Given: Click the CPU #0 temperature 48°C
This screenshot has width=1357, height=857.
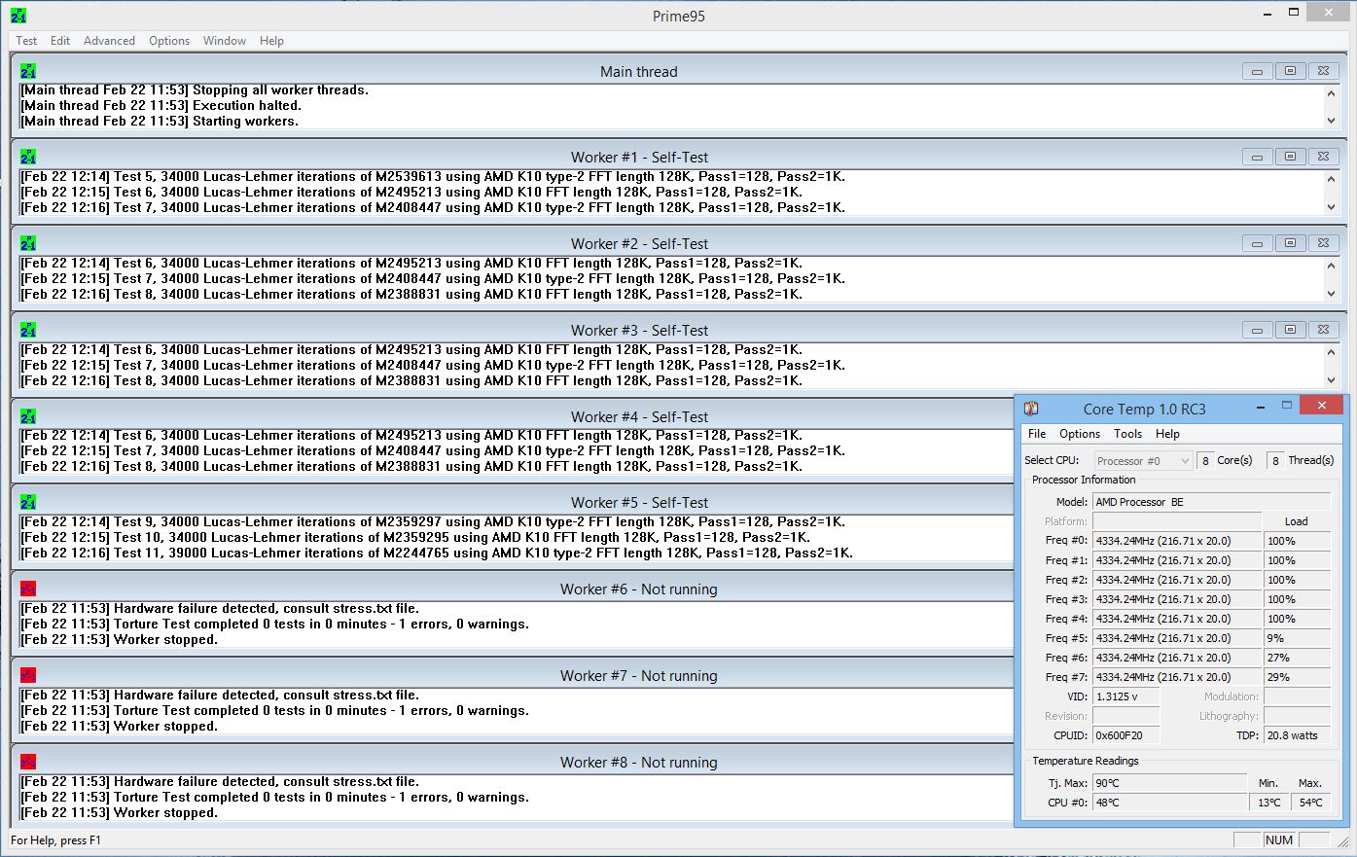Looking at the screenshot, I should 1168,803.
